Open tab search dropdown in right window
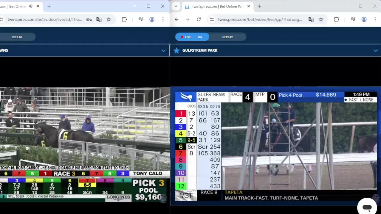This screenshot has width=381, height=214. point(176,6)
